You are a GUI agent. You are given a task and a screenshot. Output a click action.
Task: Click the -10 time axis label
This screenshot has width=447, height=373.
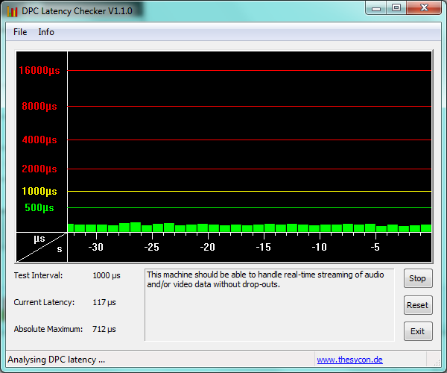point(320,247)
